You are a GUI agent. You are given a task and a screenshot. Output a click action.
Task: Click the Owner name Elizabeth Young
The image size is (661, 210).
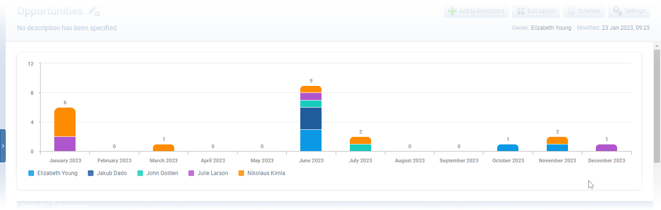[x=551, y=28]
